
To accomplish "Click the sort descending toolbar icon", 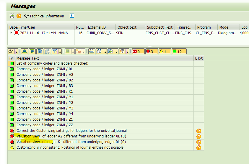I will coord(32,51).
